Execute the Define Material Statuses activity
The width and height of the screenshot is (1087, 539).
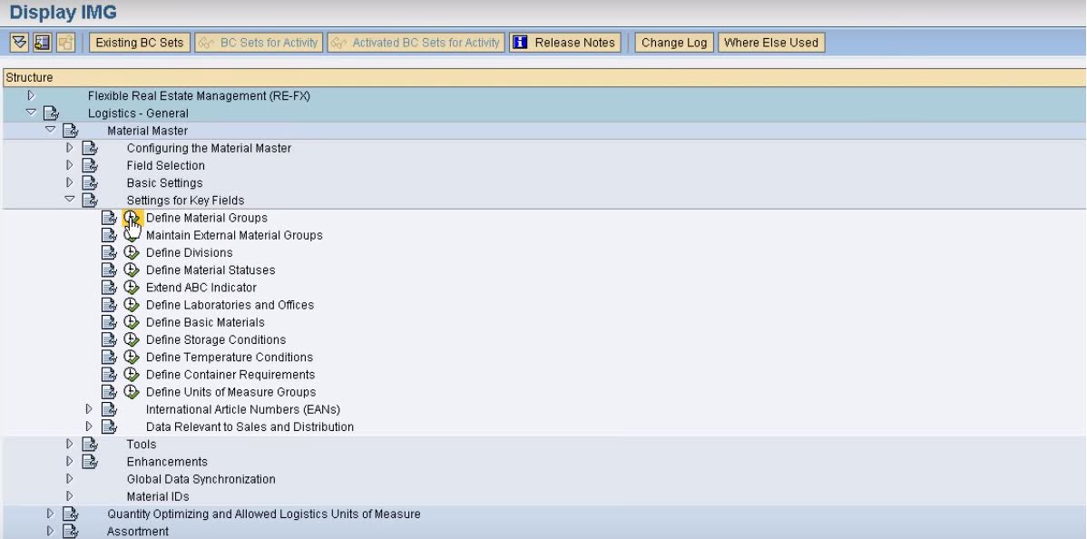pos(132,269)
